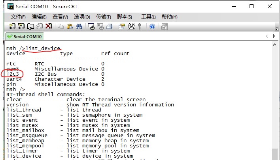This screenshot has width=280, height=160.
Task: Click the 'version' command name
Action: [17, 105]
